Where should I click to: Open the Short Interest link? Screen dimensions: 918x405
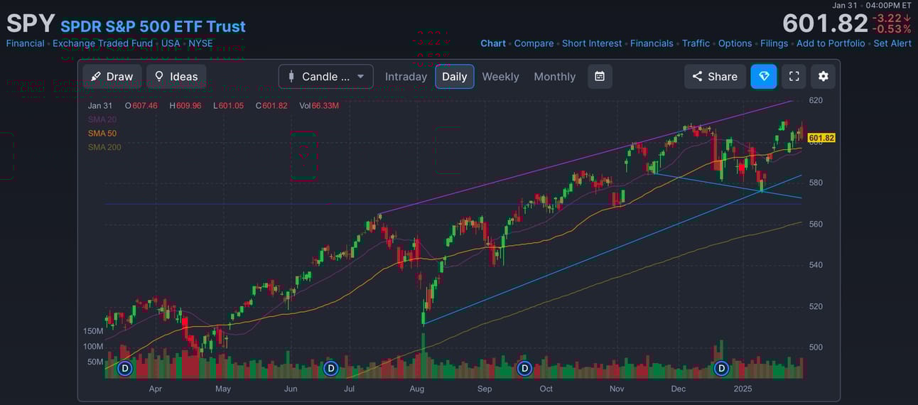(592, 43)
